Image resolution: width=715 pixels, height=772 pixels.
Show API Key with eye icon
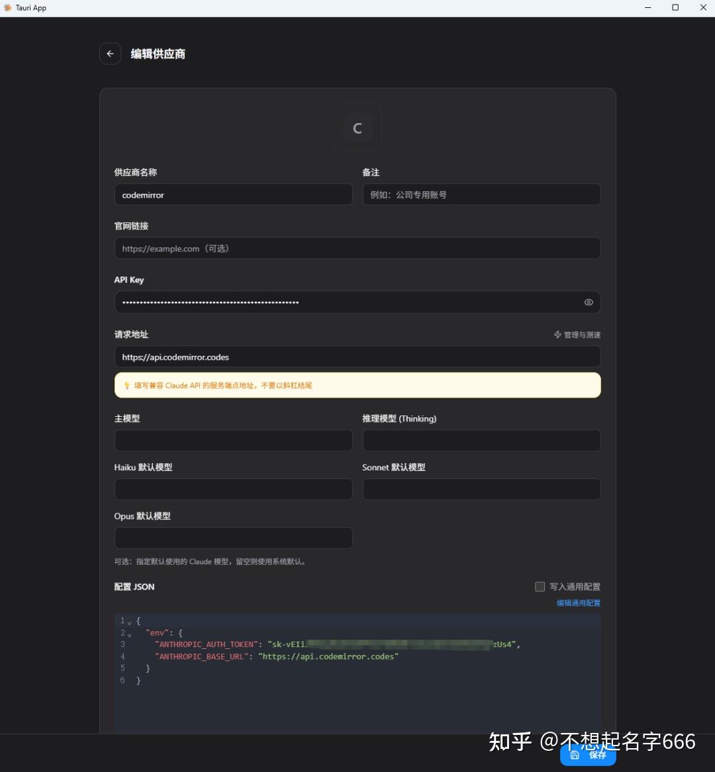coord(589,302)
